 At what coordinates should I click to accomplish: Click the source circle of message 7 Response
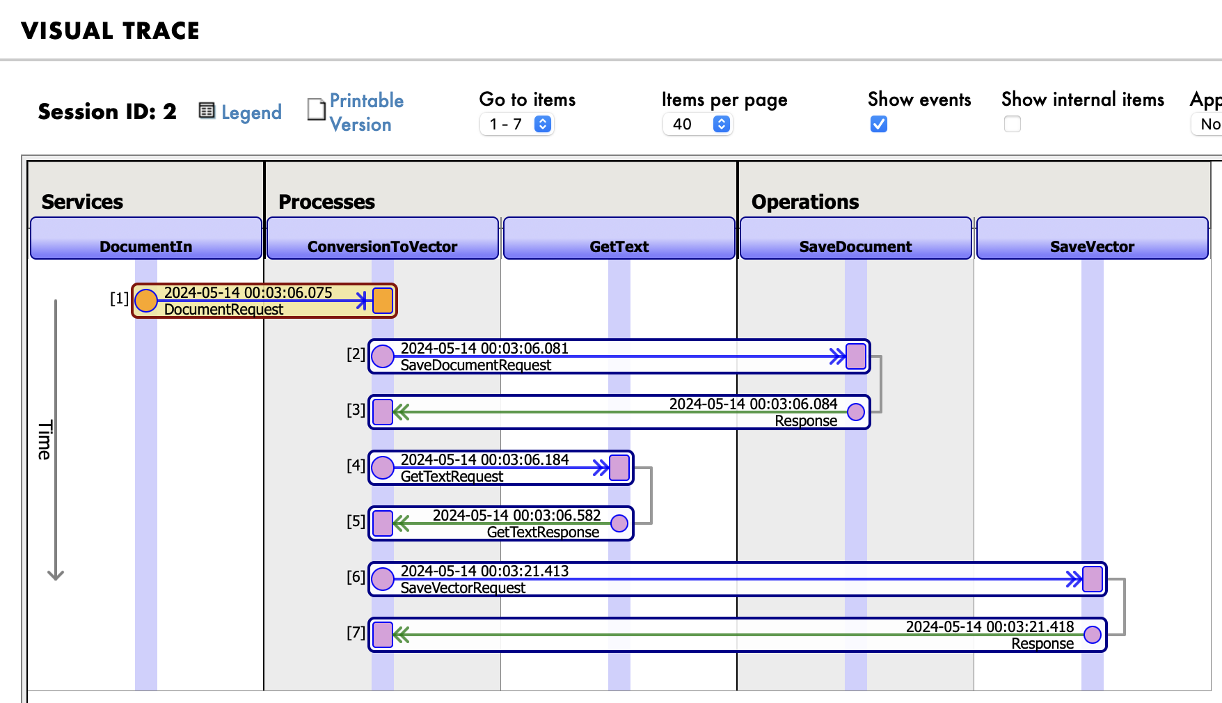tap(1093, 635)
